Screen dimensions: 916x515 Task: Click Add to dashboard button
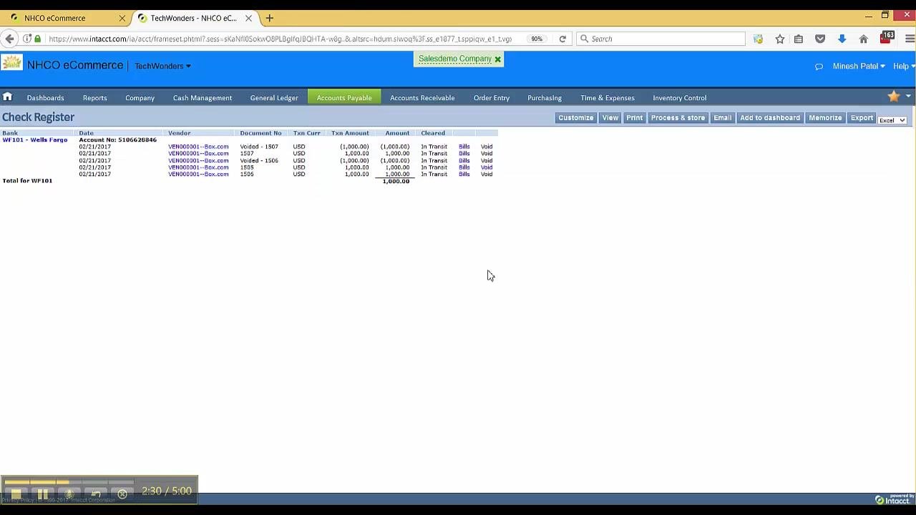pyautogui.click(x=770, y=117)
